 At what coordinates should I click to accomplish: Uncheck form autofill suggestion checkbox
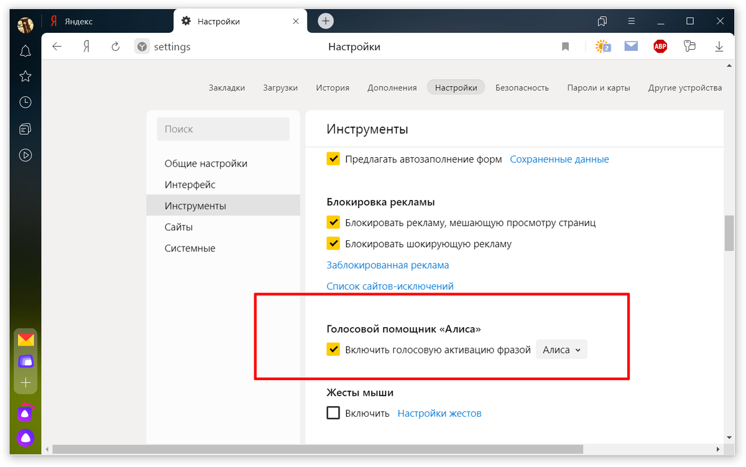tap(333, 159)
